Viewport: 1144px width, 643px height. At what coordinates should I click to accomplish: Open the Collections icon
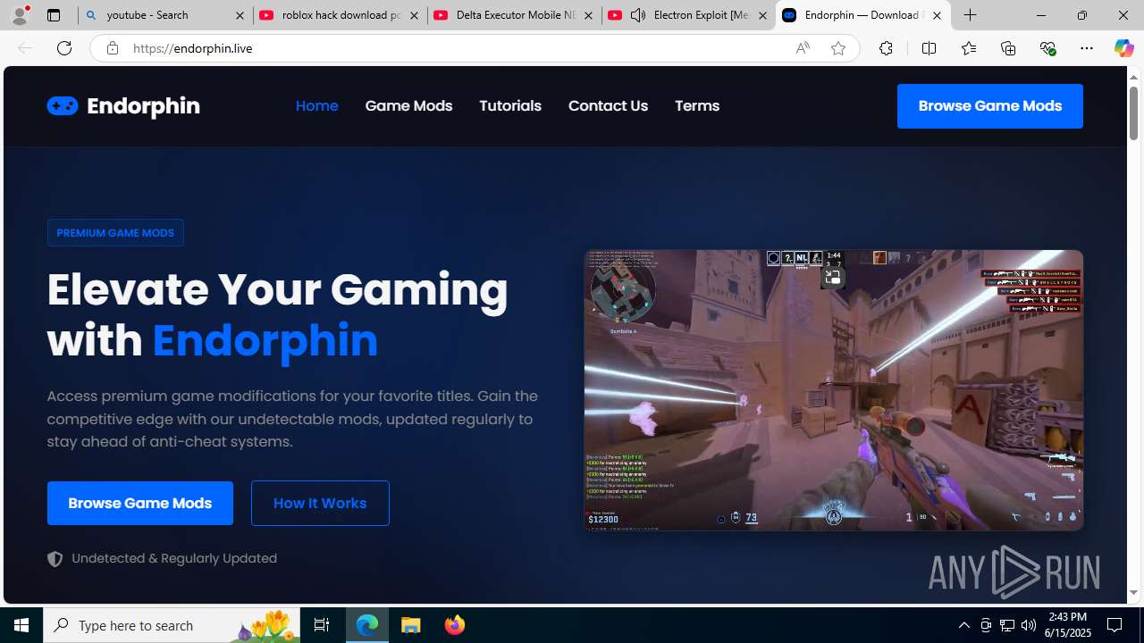point(1008,48)
